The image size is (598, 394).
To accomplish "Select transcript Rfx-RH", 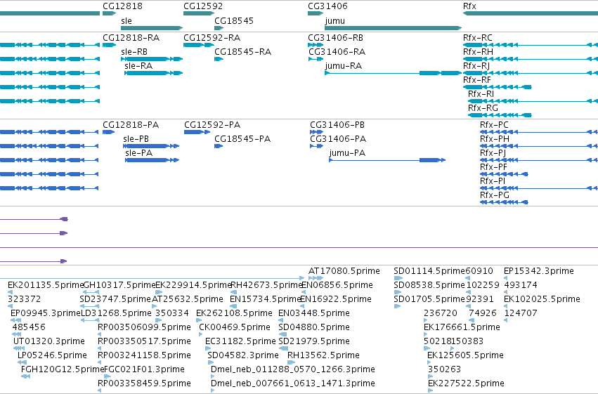I will click(478, 51).
